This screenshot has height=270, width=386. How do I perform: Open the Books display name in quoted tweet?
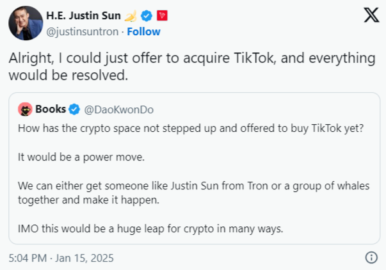[51, 109]
